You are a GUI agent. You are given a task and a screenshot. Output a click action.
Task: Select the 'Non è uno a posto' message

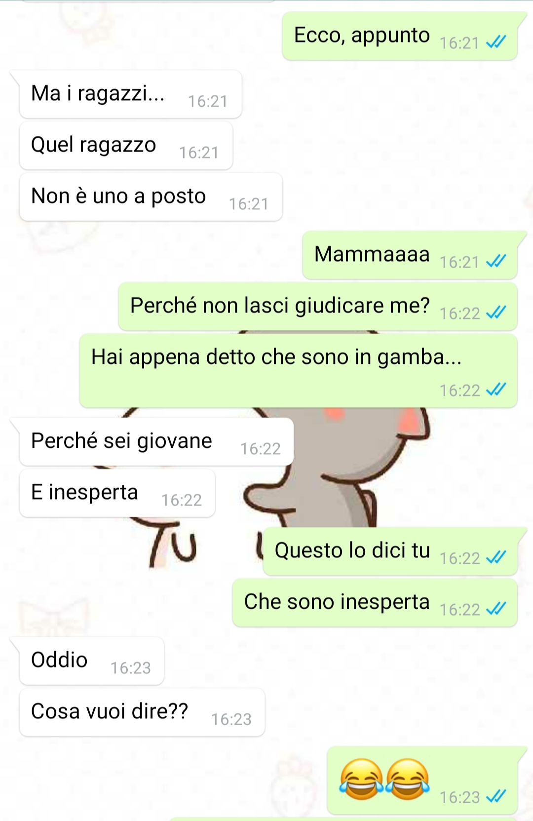click(151, 197)
